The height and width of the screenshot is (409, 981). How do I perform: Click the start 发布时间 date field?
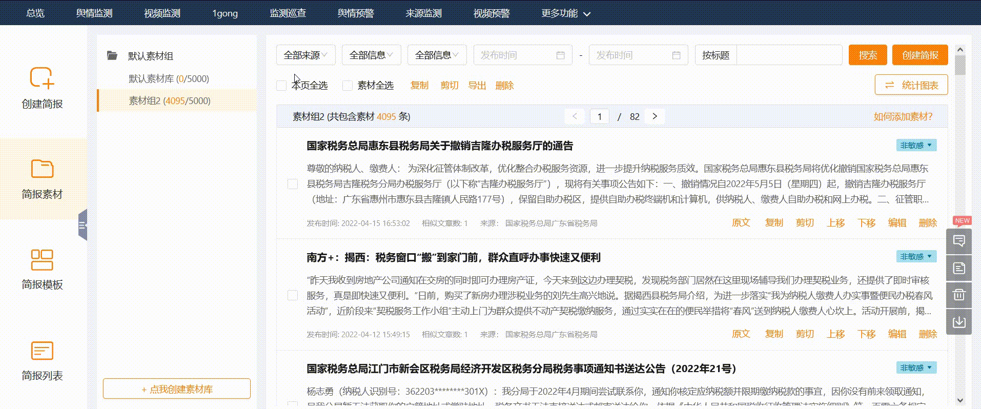523,55
